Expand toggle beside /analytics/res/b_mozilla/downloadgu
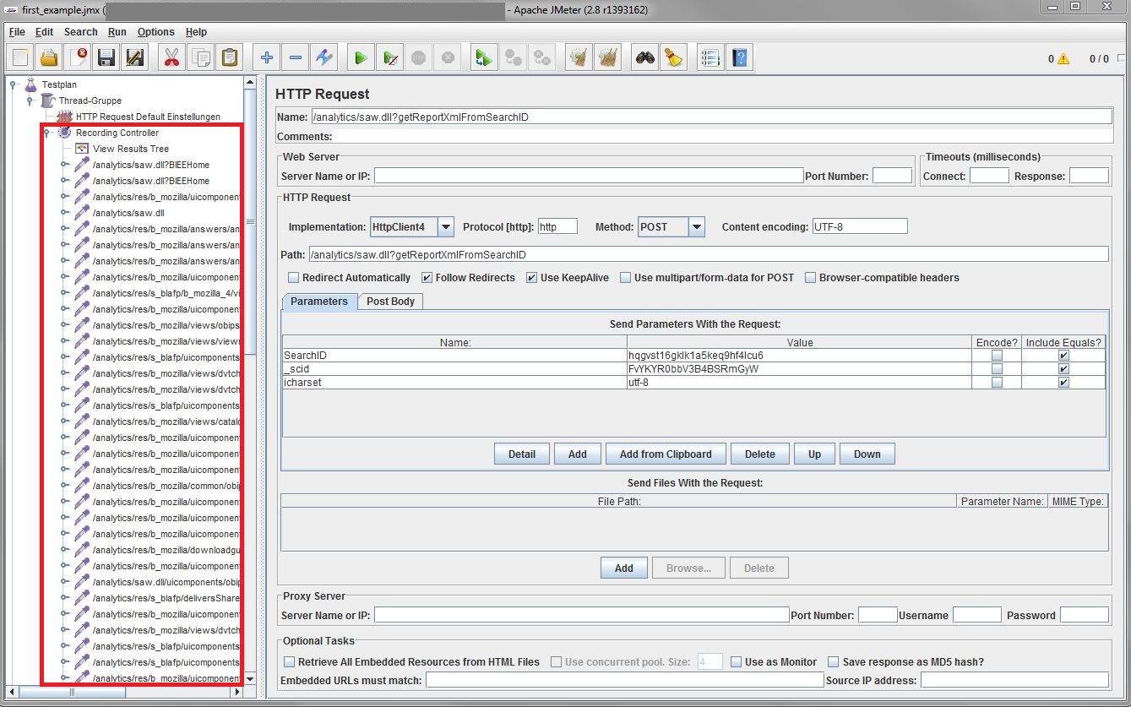Image resolution: width=1131 pixels, height=707 pixels. tap(65, 550)
